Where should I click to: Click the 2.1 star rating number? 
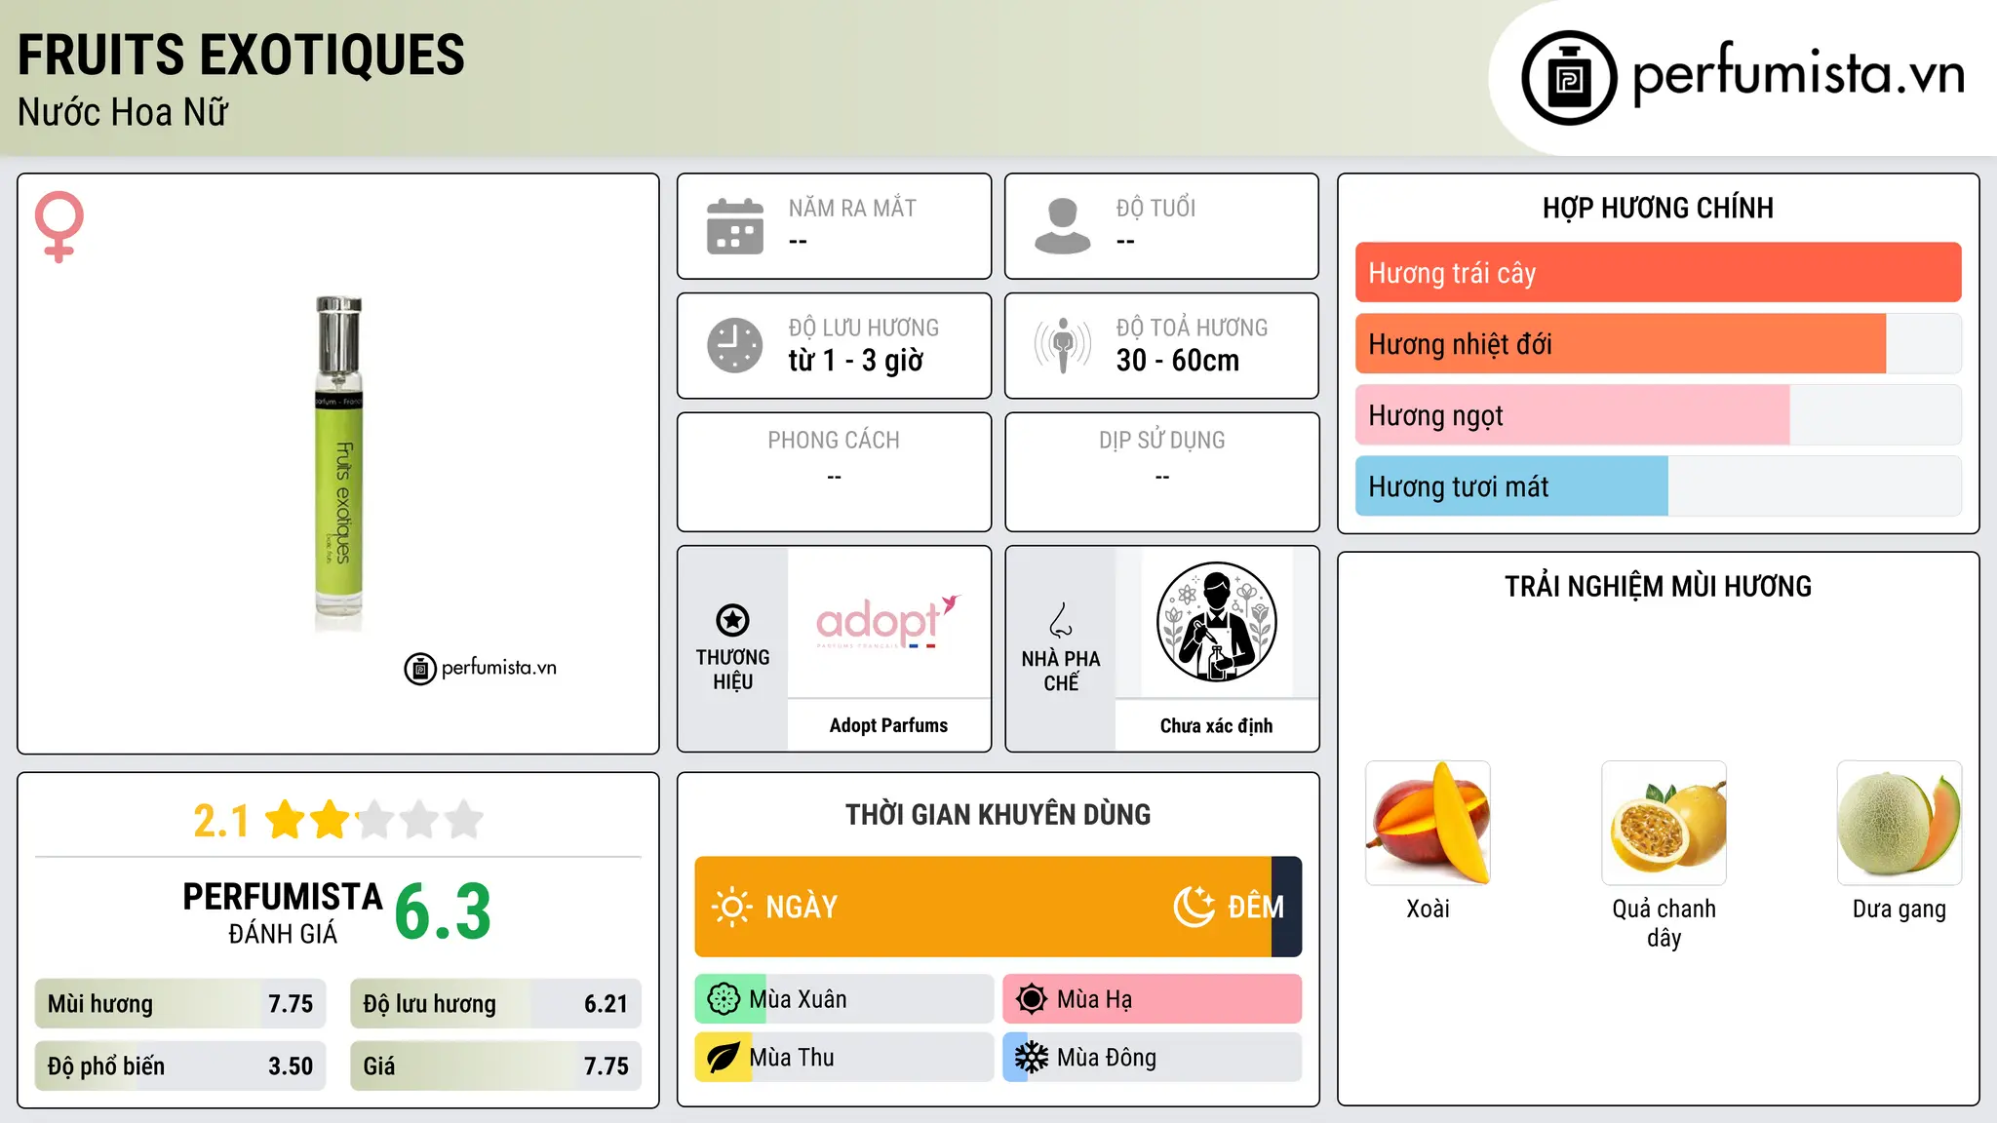[221, 821]
